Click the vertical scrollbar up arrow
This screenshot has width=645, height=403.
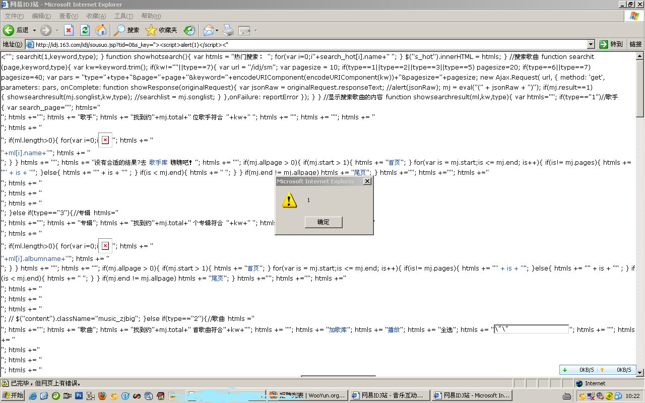pos(640,55)
